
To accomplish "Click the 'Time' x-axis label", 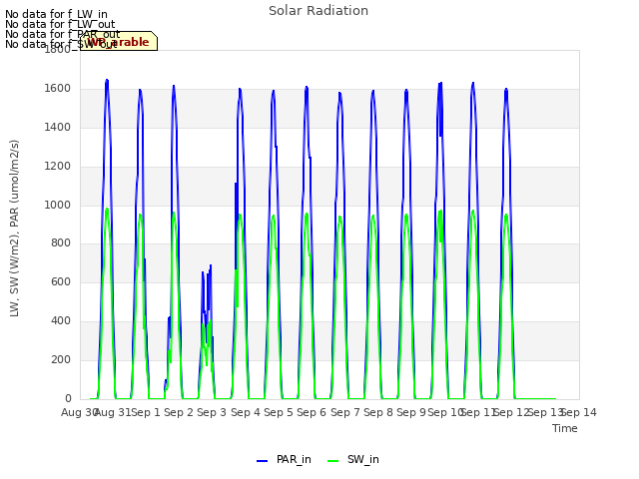I will tap(564, 428).
